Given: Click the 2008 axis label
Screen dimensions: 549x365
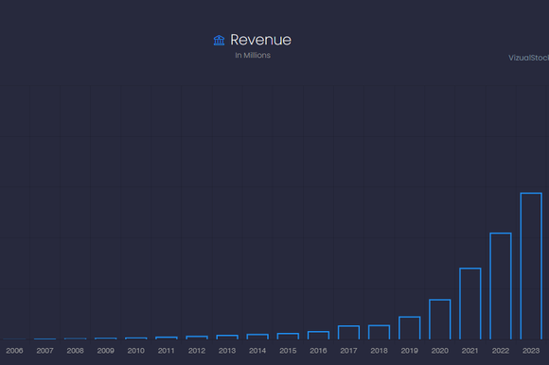Looking at the screenshot, I should [76, 351].
